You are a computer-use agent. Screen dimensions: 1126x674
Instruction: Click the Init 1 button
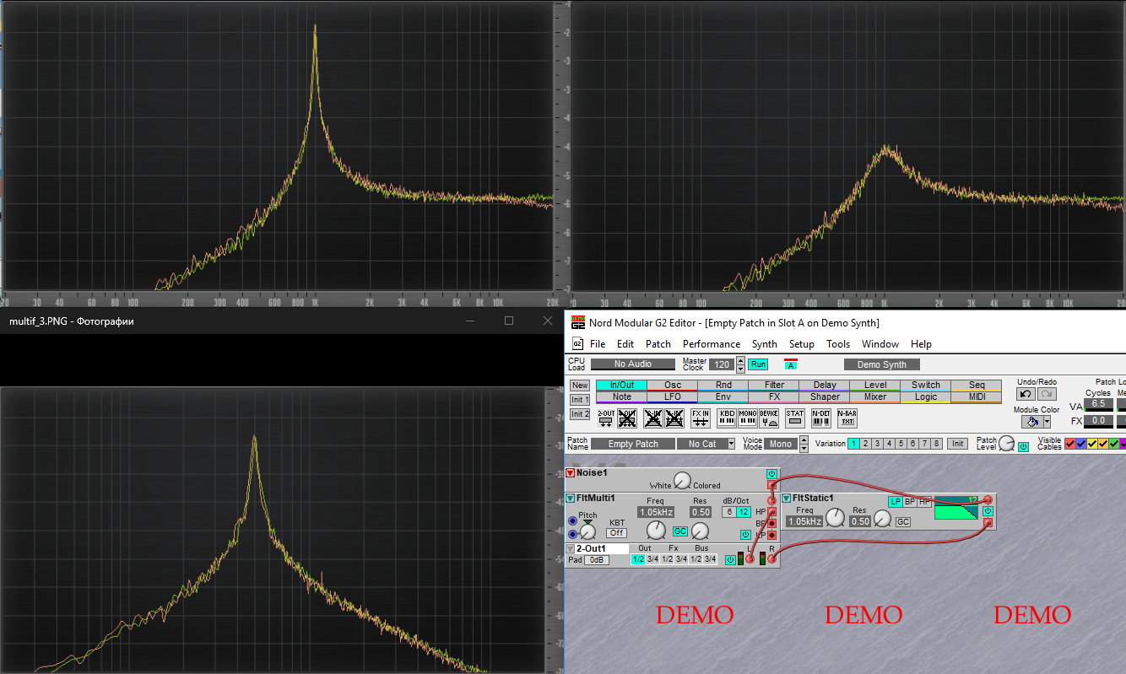click(580, 399)
